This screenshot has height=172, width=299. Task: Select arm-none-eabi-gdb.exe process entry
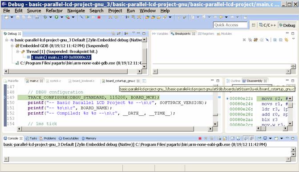click(x=79, y=63)
